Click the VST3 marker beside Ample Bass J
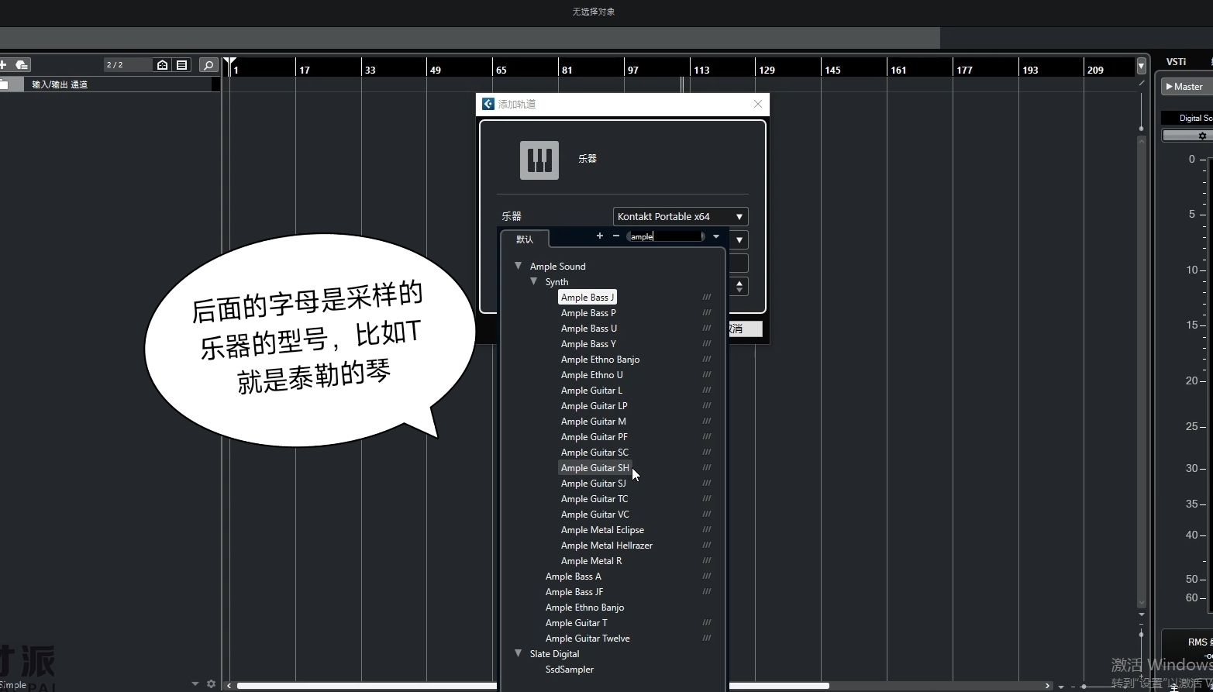 click(x=707, y=297)
